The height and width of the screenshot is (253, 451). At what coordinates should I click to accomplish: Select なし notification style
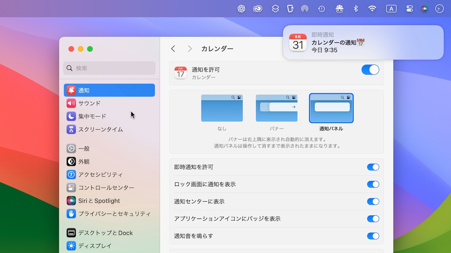[x=222, y=108]
